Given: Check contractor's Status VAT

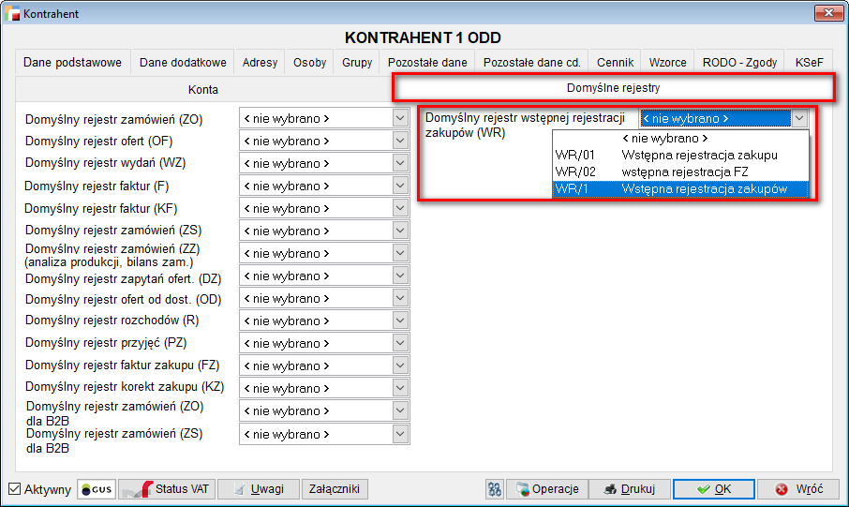Looking at the screenshot, I should [x=166, y=489].
